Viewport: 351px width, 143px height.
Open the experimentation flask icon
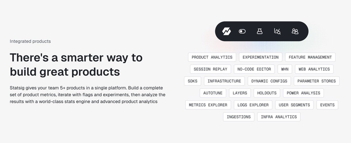coord(260,31)
